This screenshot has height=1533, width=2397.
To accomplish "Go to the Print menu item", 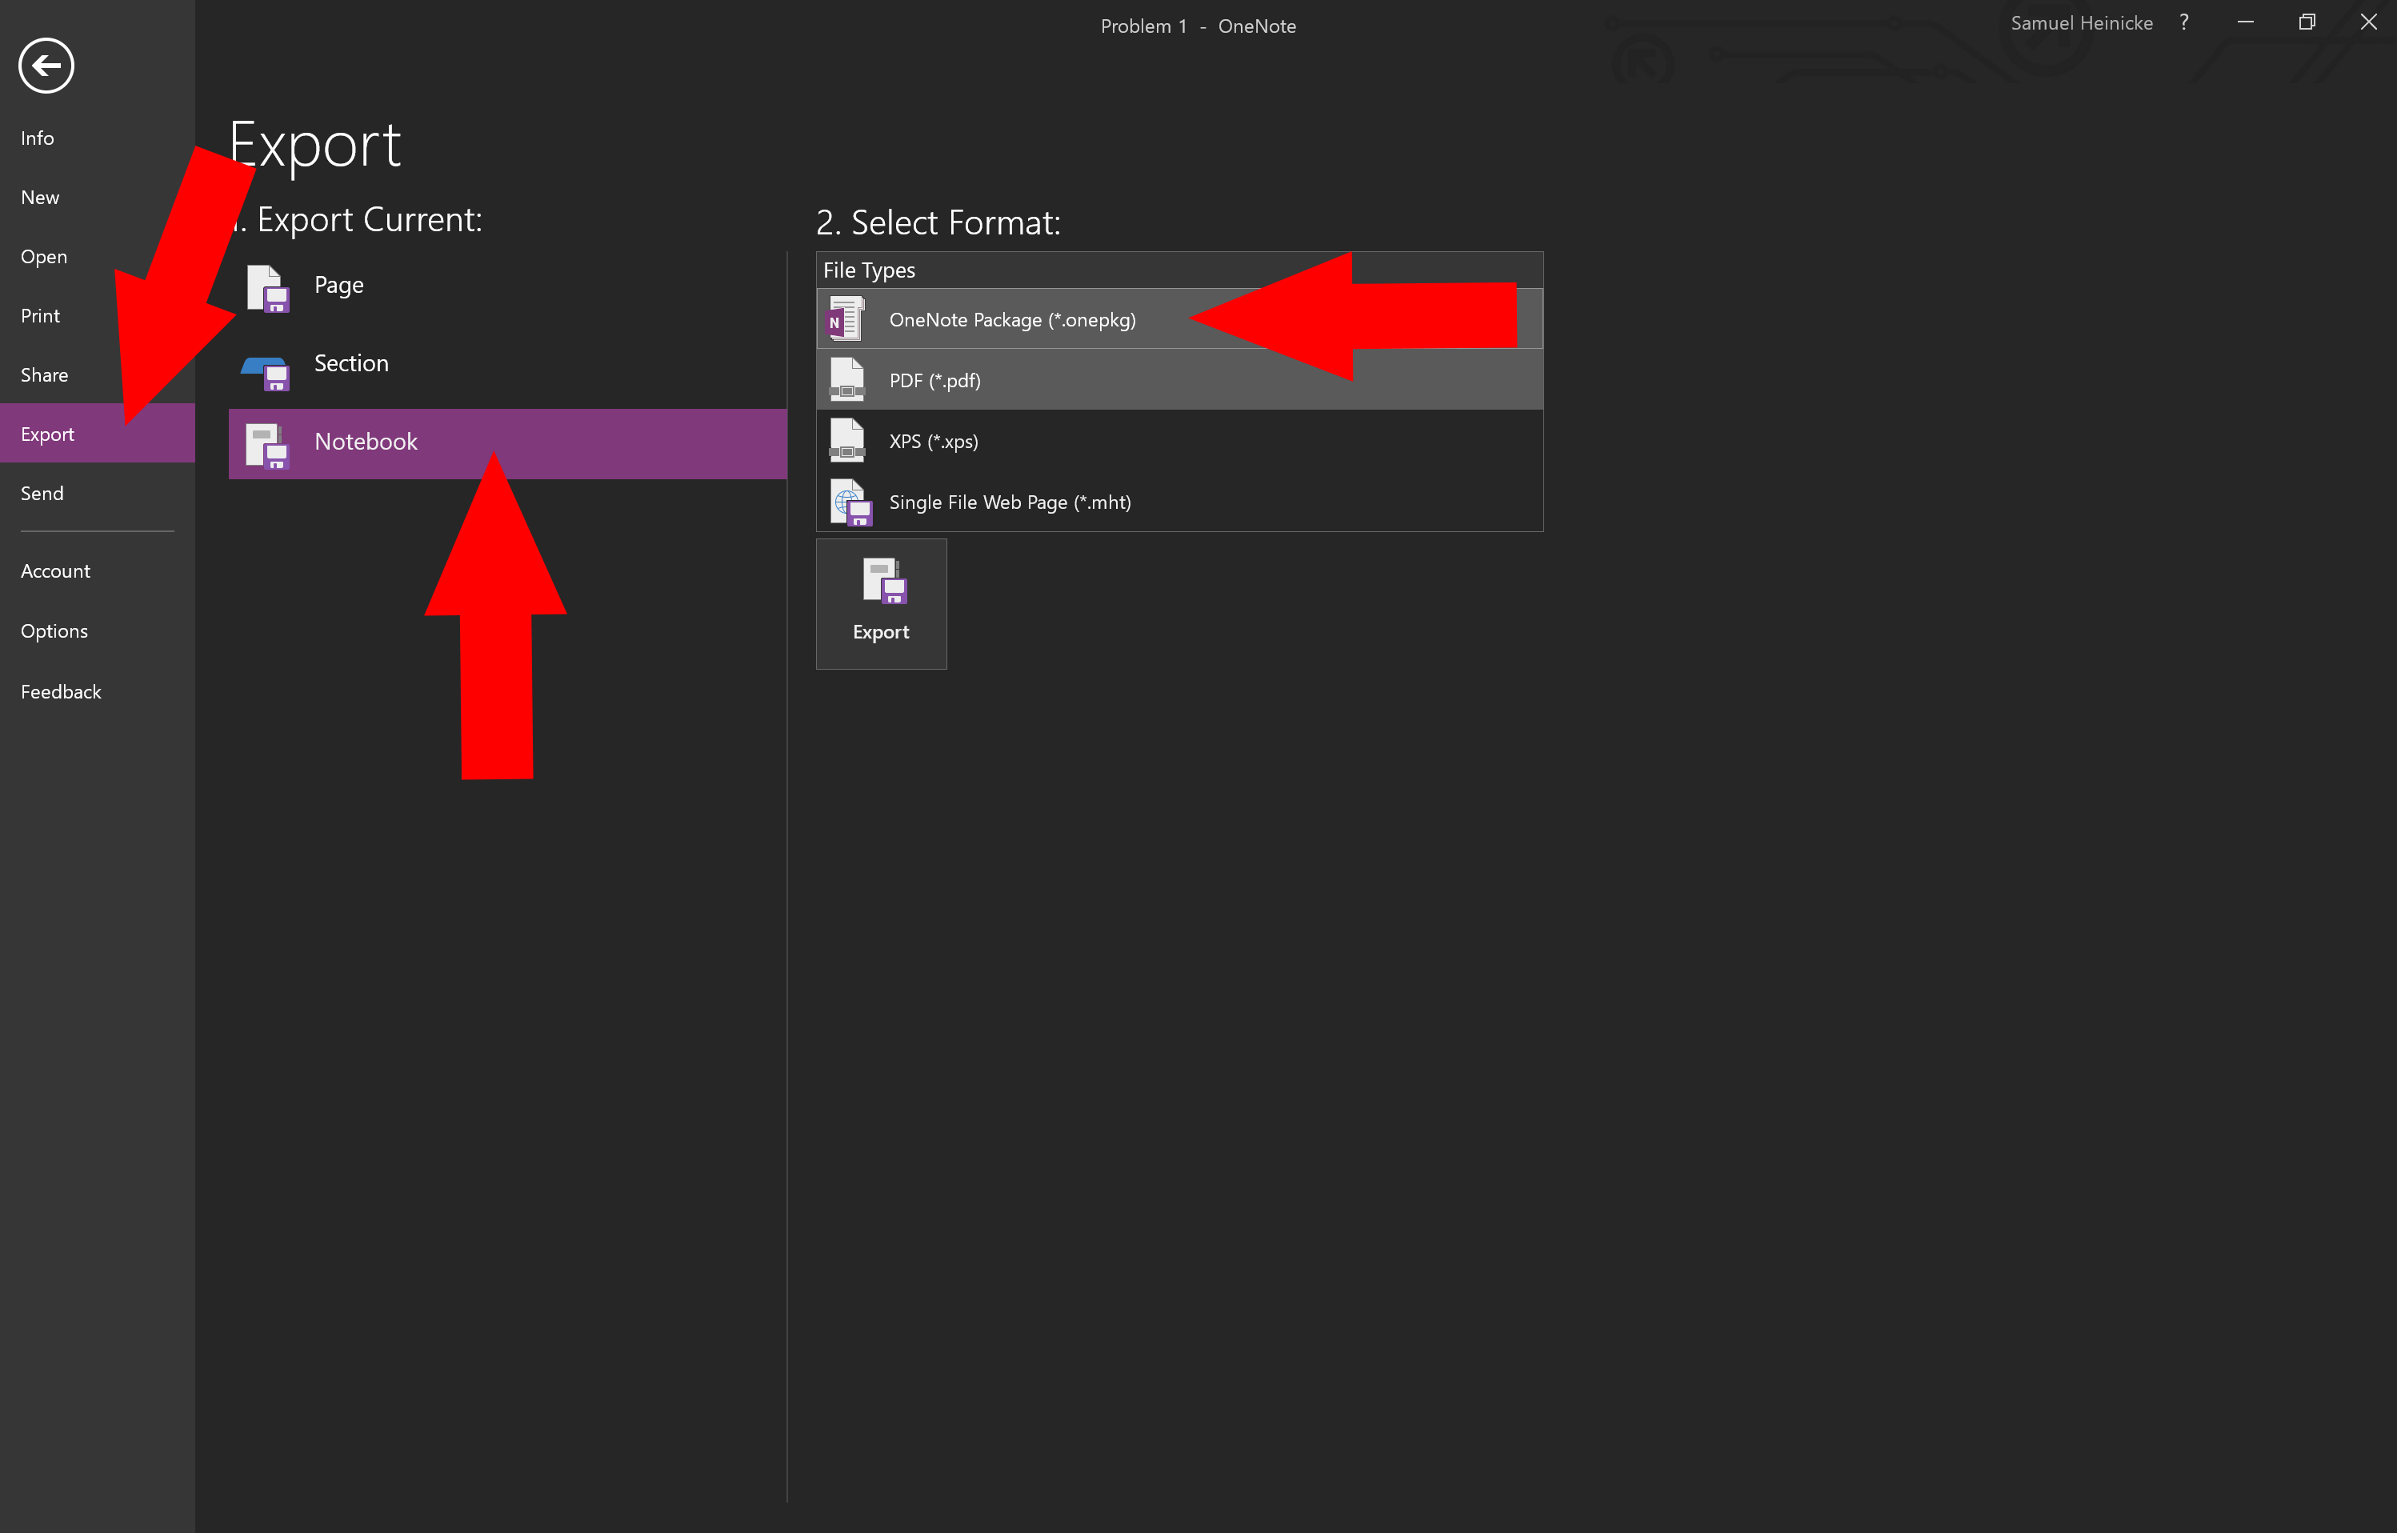I will point(41,315).
